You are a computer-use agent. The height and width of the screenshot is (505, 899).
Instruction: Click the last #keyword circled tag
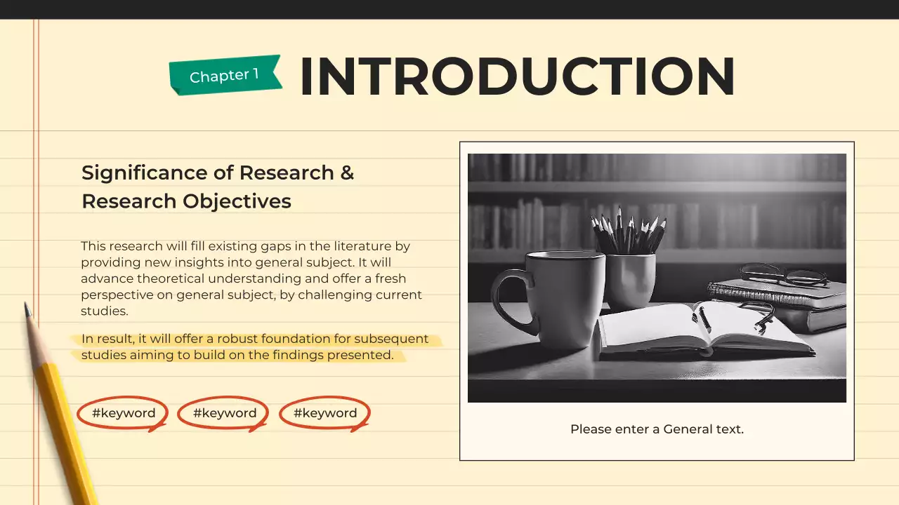[324, 413]
